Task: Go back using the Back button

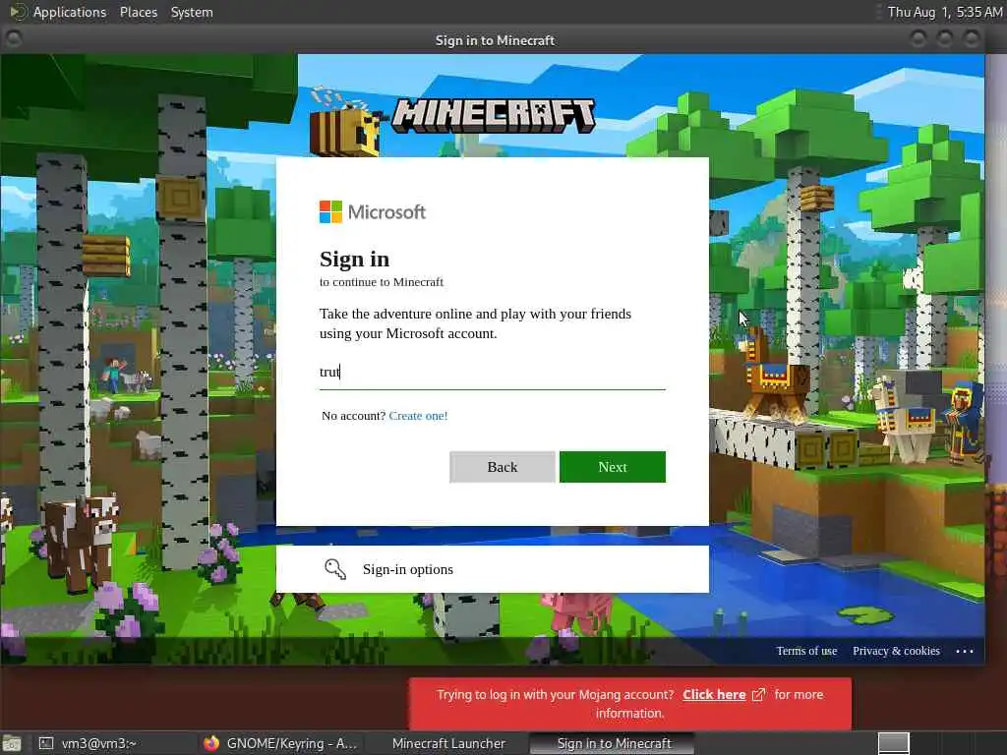Action: pyautogui.click(x=503, y=467)
